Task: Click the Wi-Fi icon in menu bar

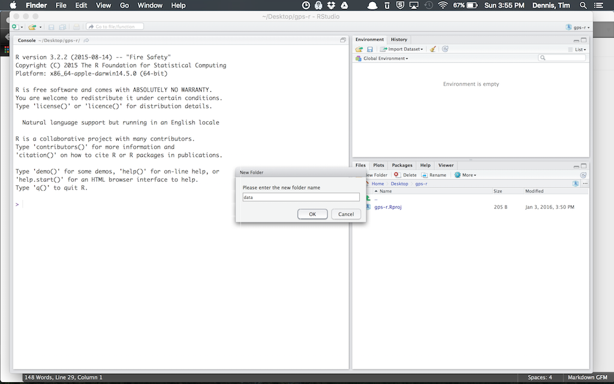Action: point(443,5)
